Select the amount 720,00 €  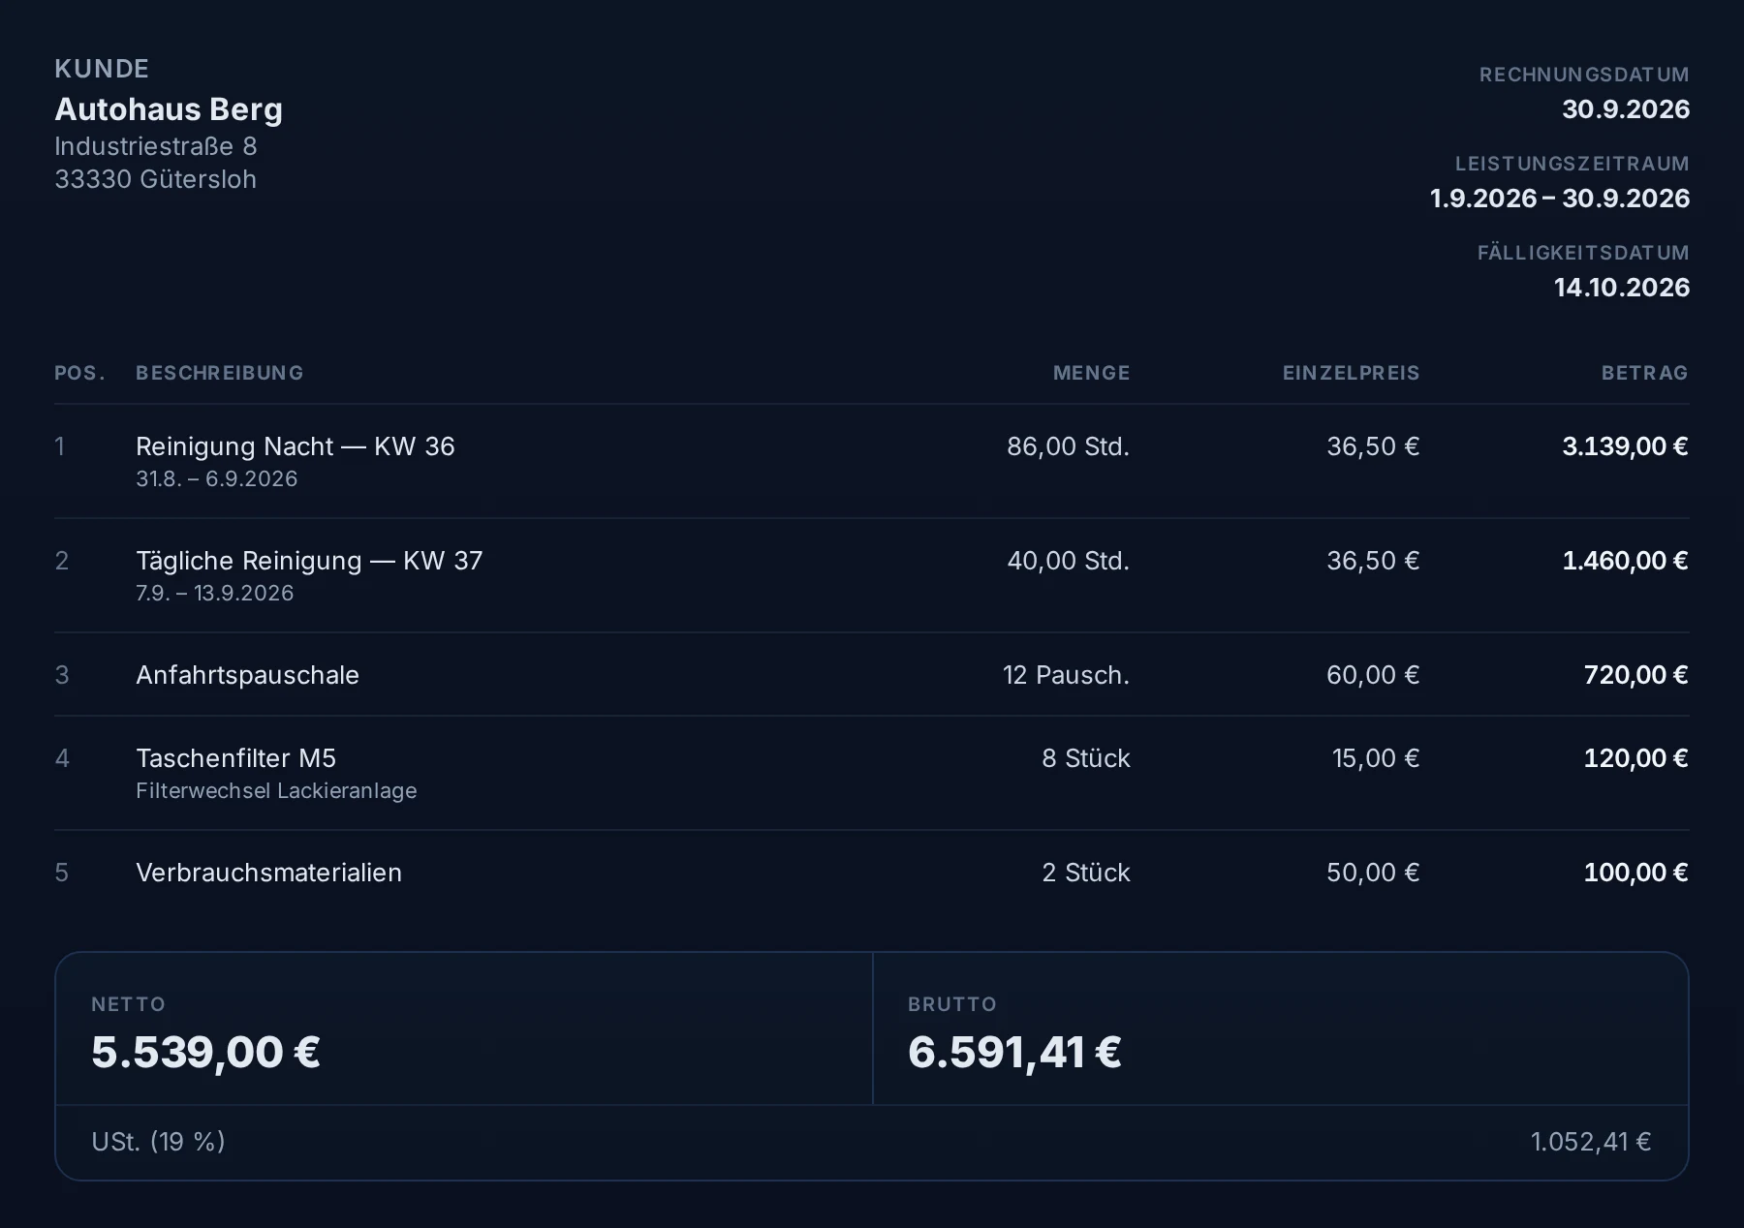click(1635, 675)
